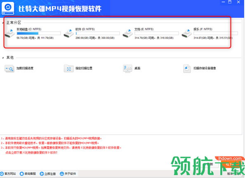245x178 pixels.
Task: Collapse the 正常分区 section
Action: (x=3, y=23)
